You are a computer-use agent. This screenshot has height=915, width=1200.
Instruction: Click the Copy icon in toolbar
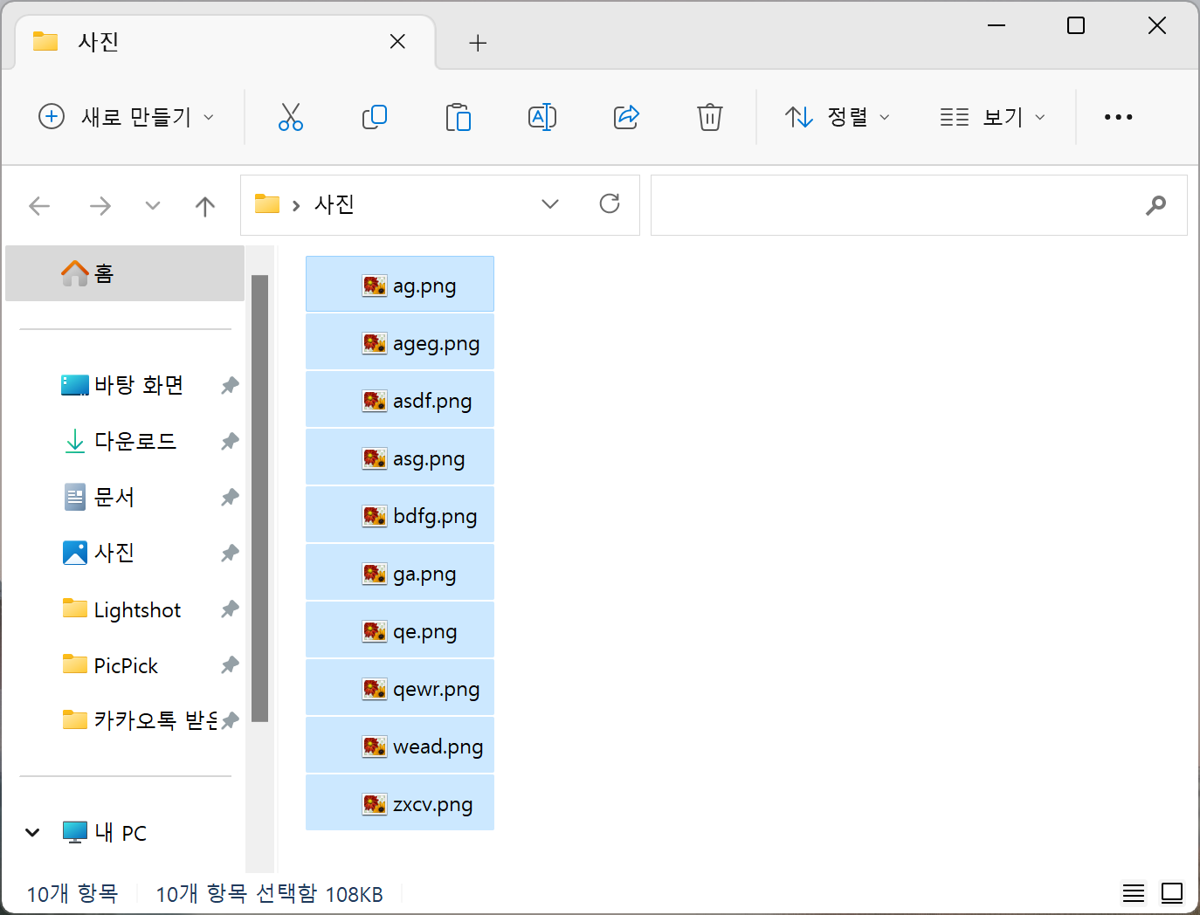pos(375,117)
